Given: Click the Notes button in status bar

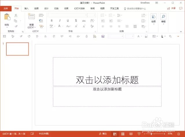Looking at the screenshot, I should tap(103, 134).
